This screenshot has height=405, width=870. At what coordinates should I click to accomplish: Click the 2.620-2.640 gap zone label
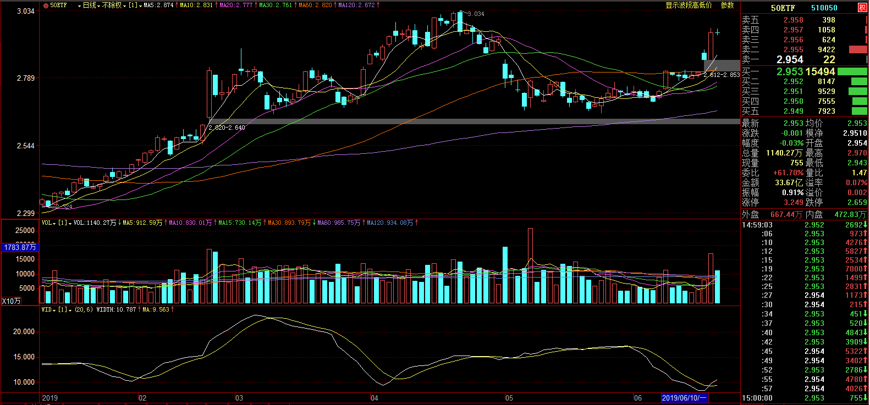click(x=227, y=127)
